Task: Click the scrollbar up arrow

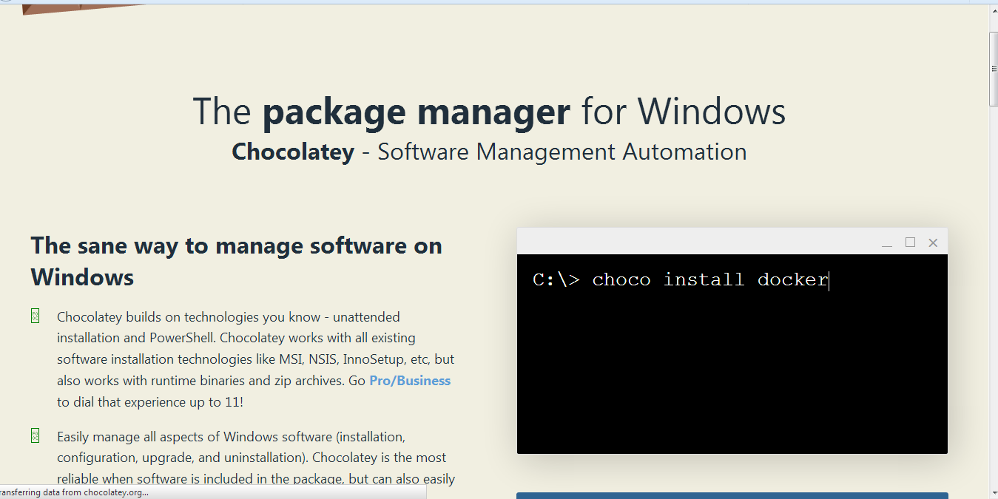Action: tap(994, 11)
